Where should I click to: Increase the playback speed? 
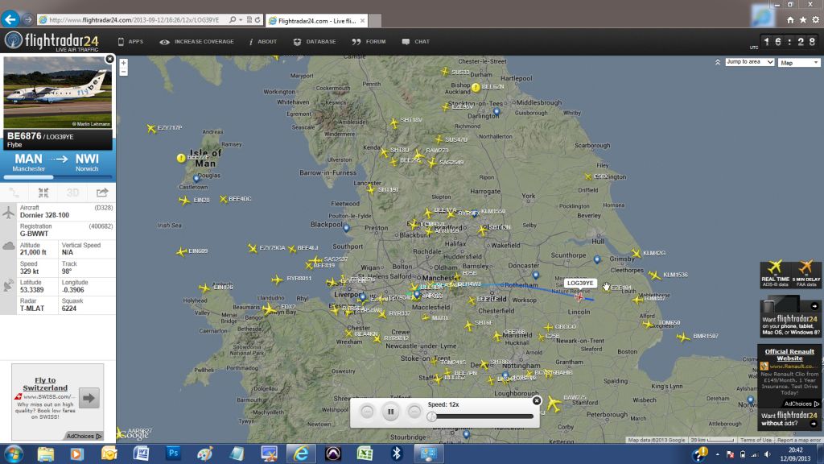(x=414, y=412)
